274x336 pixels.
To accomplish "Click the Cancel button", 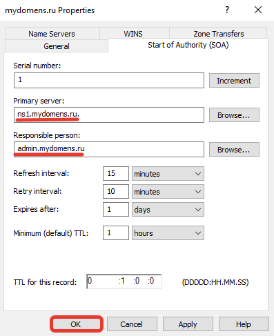I will [x=132, y=324].
